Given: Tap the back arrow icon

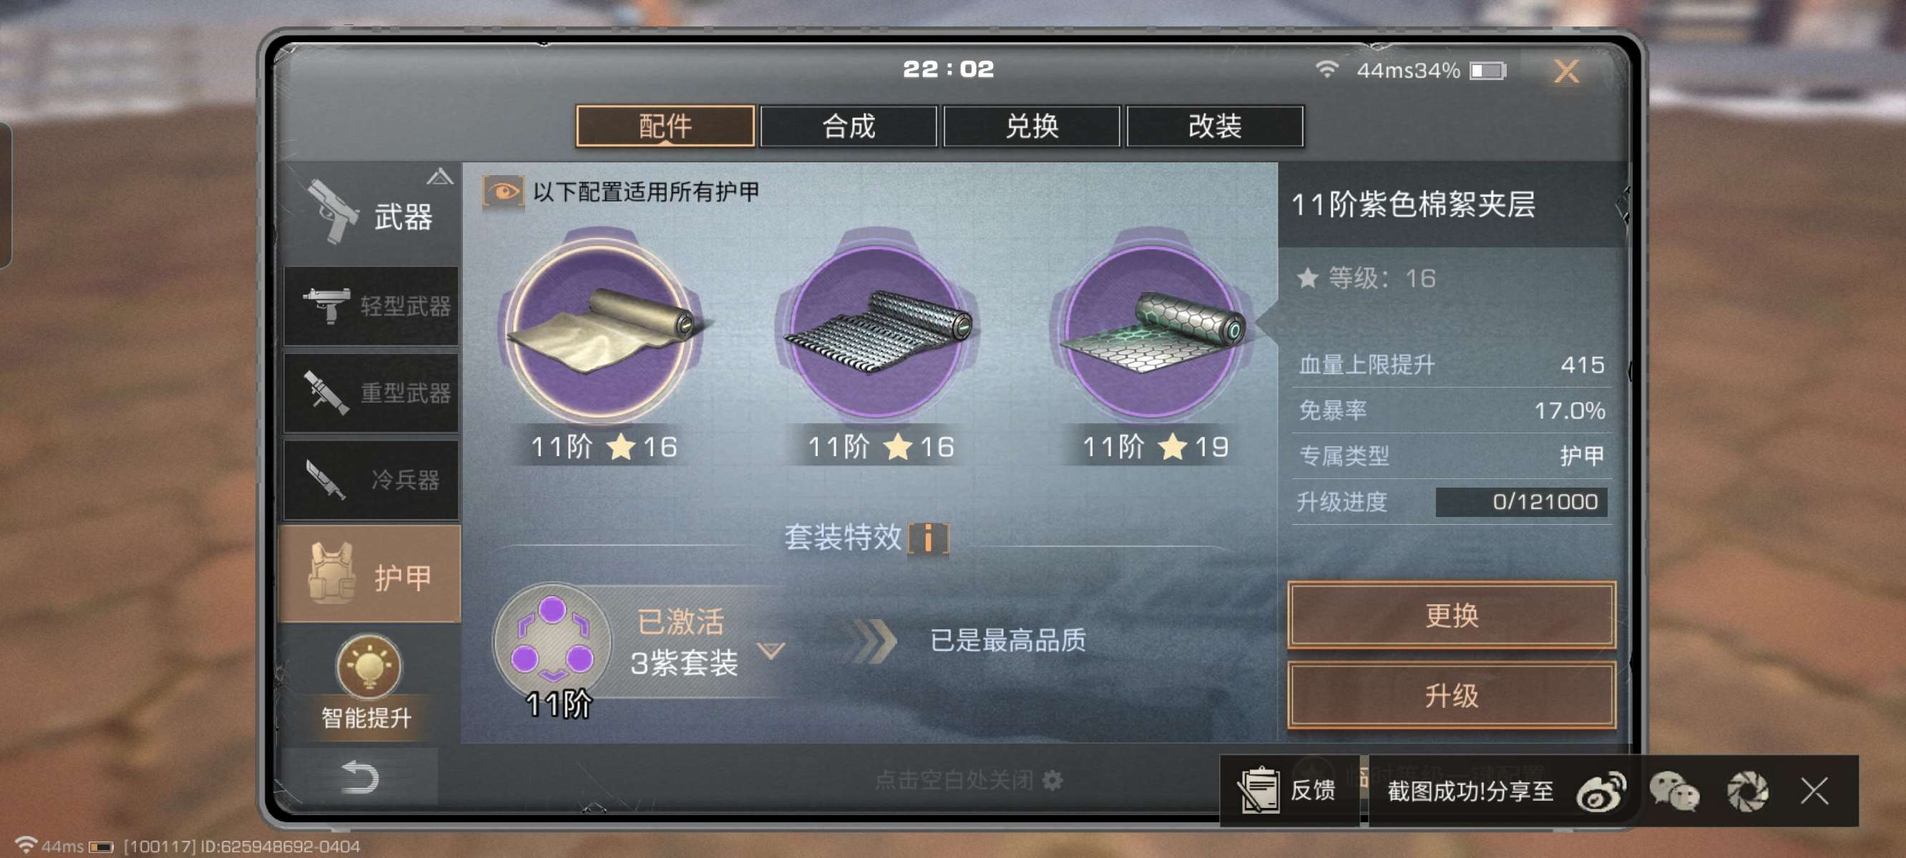Looking at the screenshot, I should [x=360, y=776].
